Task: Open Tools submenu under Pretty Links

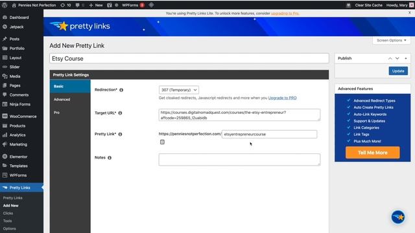Action: tap(7, 221)
